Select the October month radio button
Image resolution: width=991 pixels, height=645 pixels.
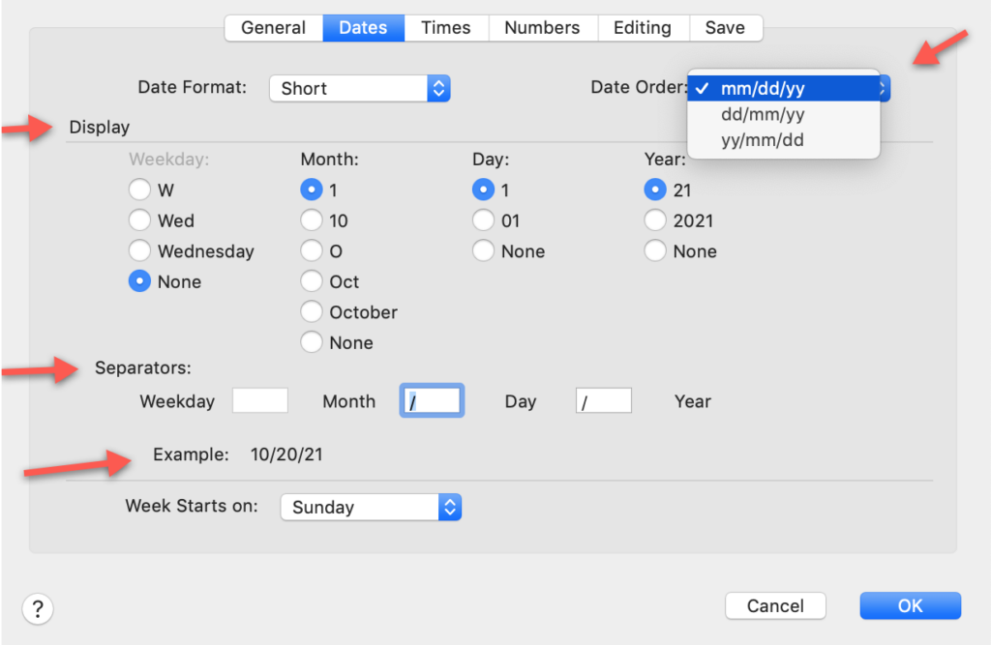click(312, 312)
